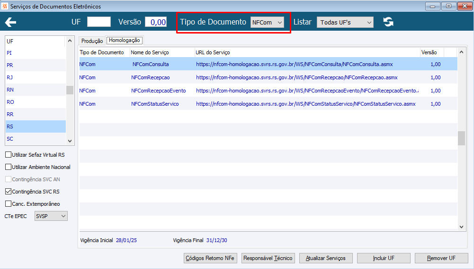Click the refresh arrows icon
The width and height of the screenshot is (474, 269).
tap(388, 22)
